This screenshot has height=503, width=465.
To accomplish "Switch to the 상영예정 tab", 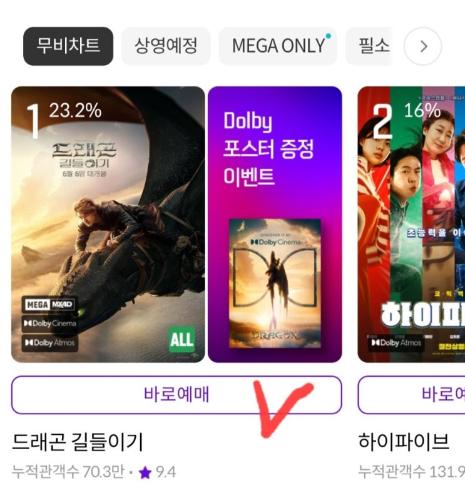I will [x=166, y=46].
